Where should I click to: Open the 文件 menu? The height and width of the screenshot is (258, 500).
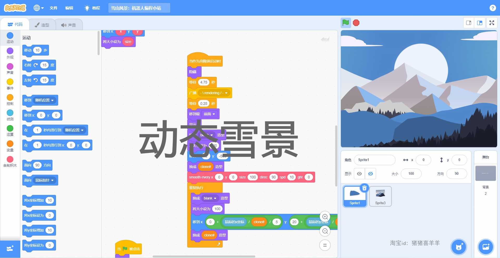click(x=53, y=8)
